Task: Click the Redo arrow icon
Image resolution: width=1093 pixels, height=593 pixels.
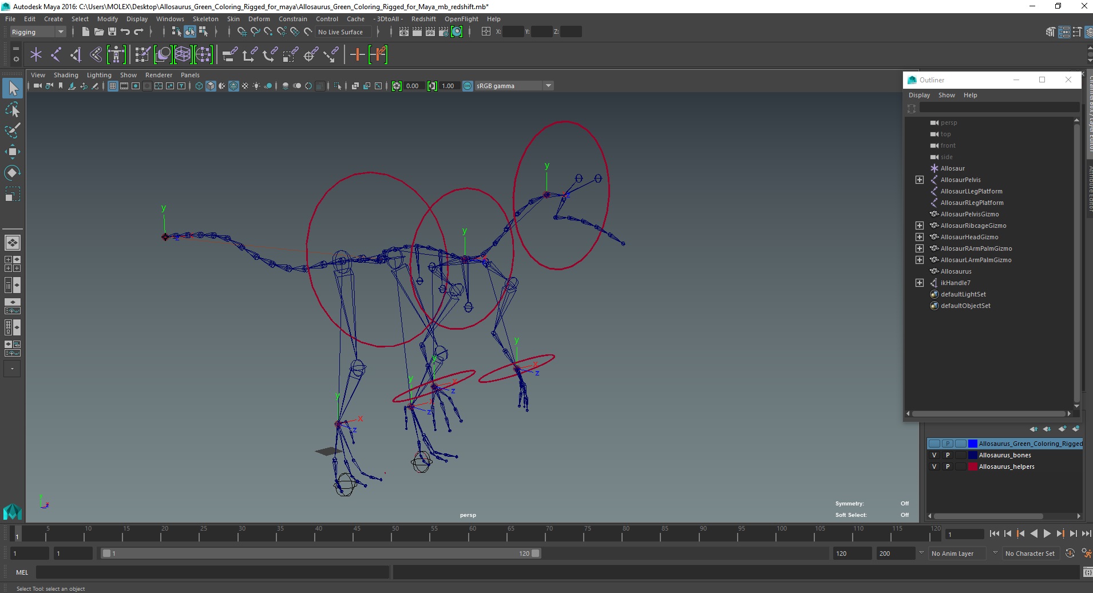Action: (138, 32)
